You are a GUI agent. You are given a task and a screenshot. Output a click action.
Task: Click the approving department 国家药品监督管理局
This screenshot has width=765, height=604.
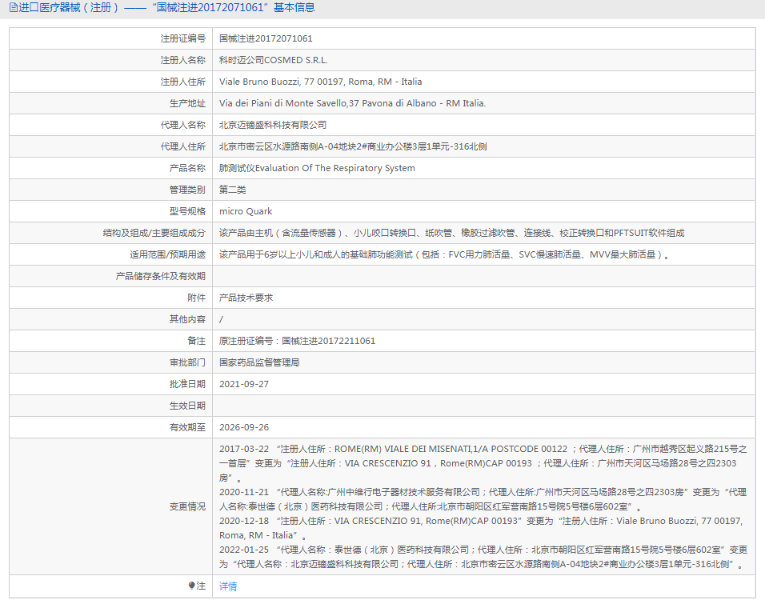[x=259, y=362]
